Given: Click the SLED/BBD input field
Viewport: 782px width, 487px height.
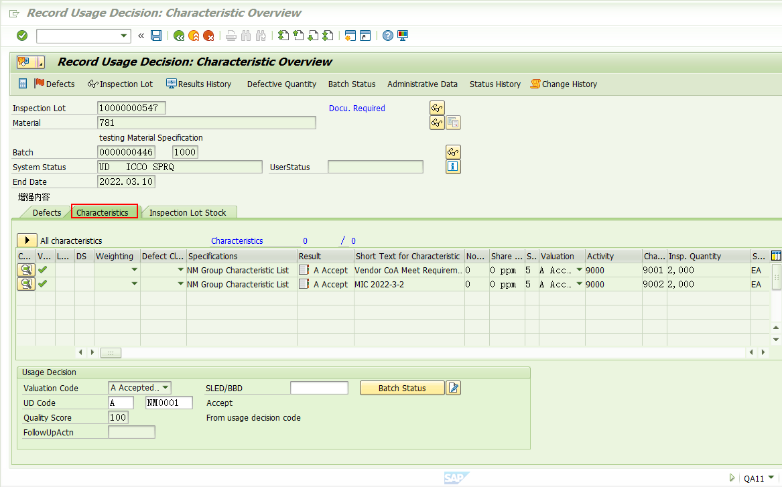Looking at the screenshot, I should [319, 388].
